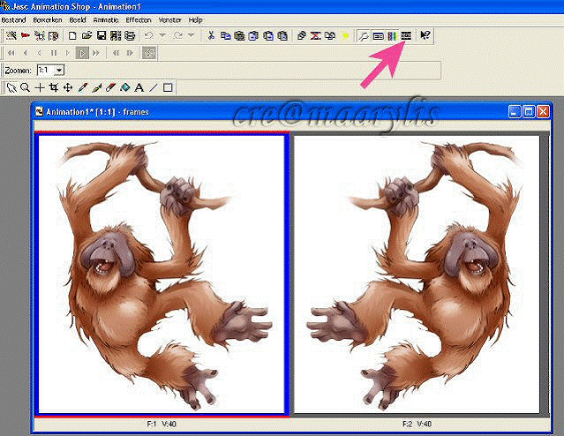Open the Beeld menu

tap(78, 20)
